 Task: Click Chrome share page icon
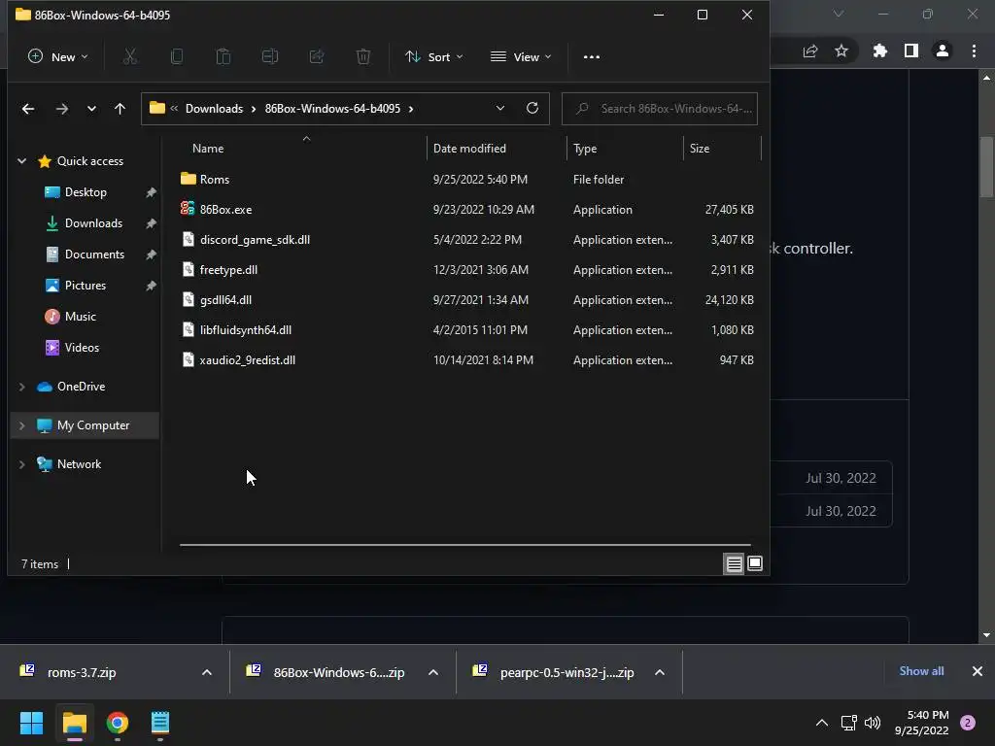pyautogui.click(x=810, y=51)
